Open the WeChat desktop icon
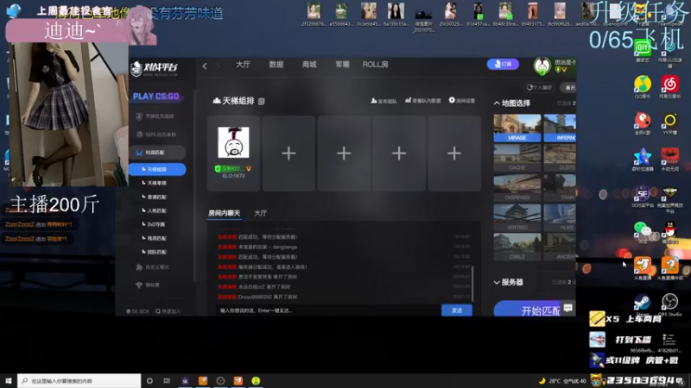This screenshot has width=691, height=388. [x=643, y=232]
